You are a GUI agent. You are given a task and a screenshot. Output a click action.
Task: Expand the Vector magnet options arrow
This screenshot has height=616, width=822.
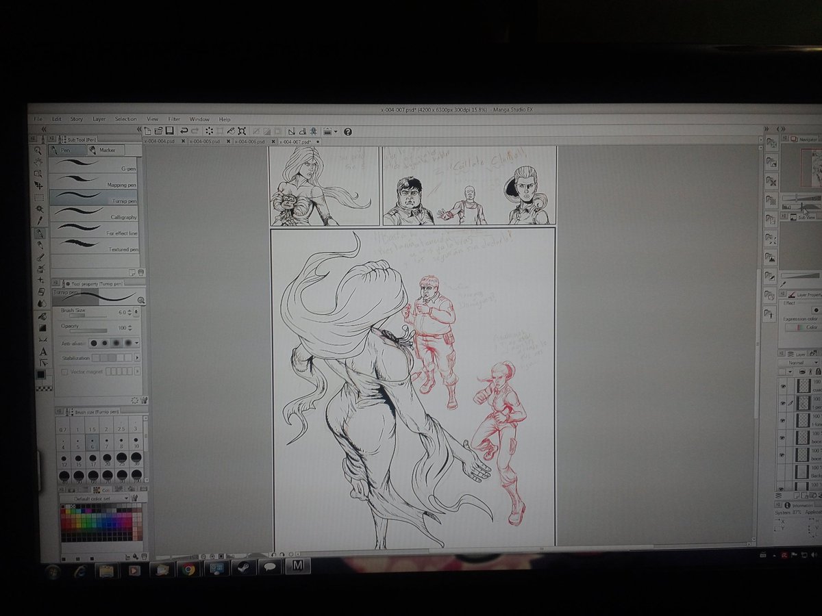point(137,371)
